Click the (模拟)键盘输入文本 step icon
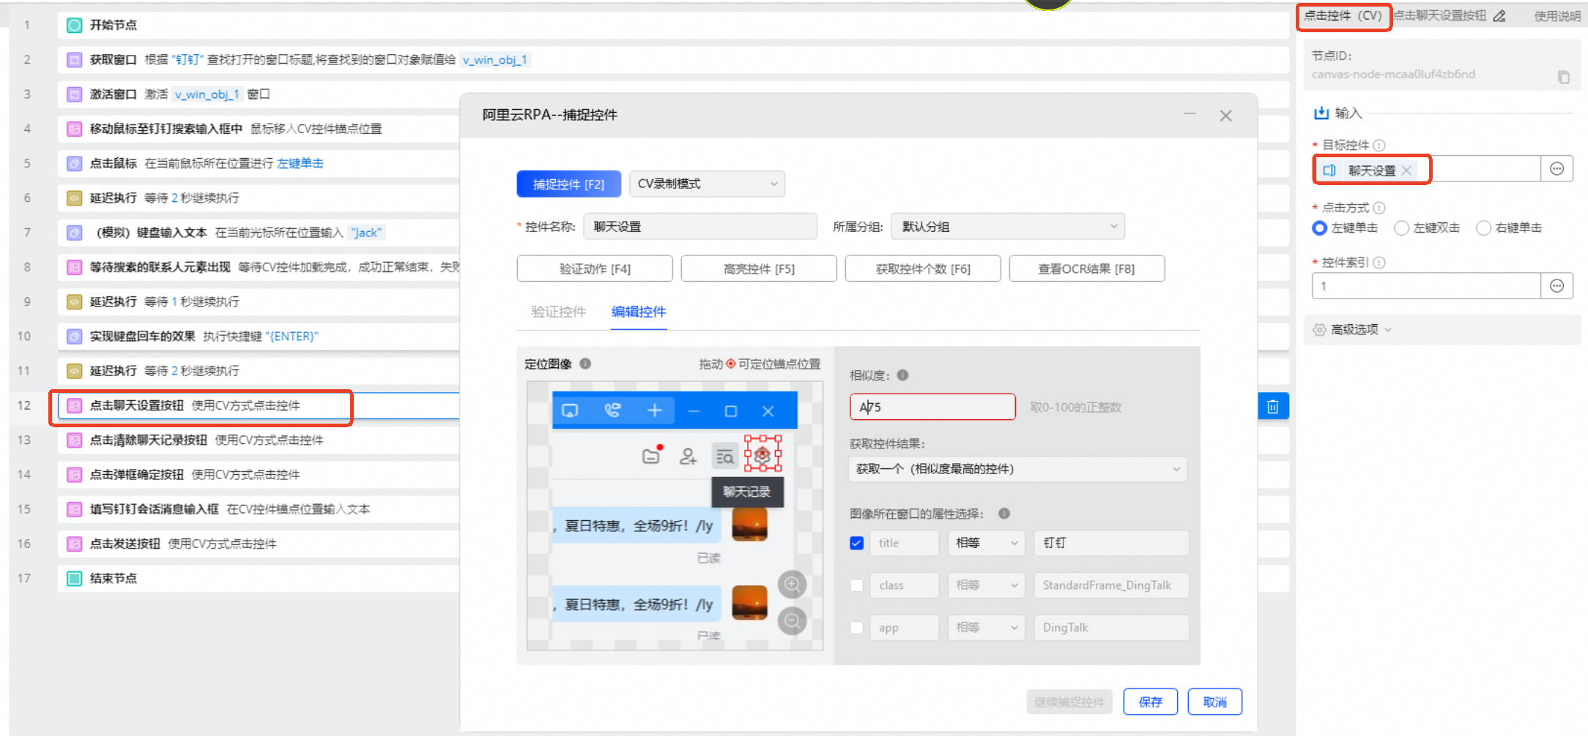This screenshot has height=736, width=1588. click(x=74, y=233)
